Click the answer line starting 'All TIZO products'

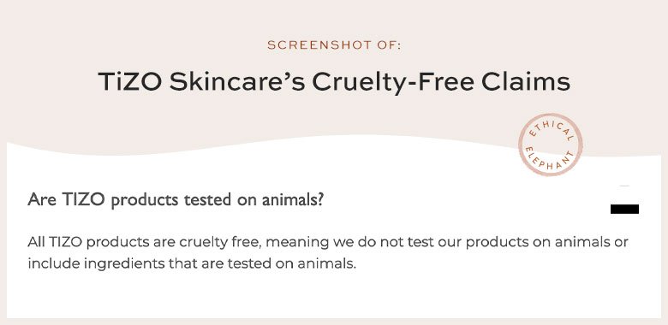(328, 243)
